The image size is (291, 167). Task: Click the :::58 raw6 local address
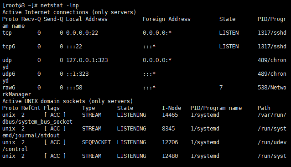coord(74,88)
